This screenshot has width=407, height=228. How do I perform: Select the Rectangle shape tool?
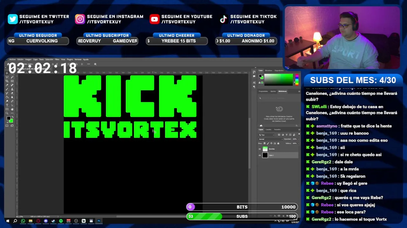[x=7, y=109]
